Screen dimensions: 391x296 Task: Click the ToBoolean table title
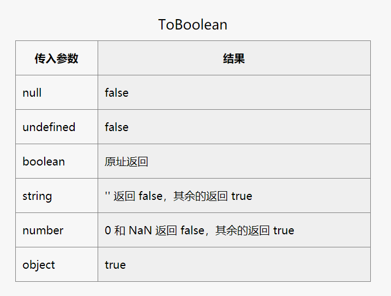click(193, 25)
